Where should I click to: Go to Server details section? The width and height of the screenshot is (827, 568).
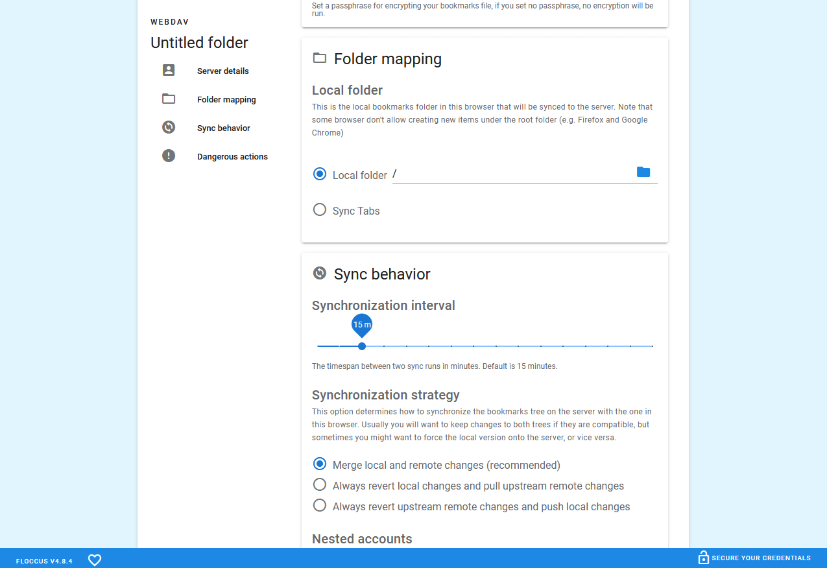pos(222,71)
